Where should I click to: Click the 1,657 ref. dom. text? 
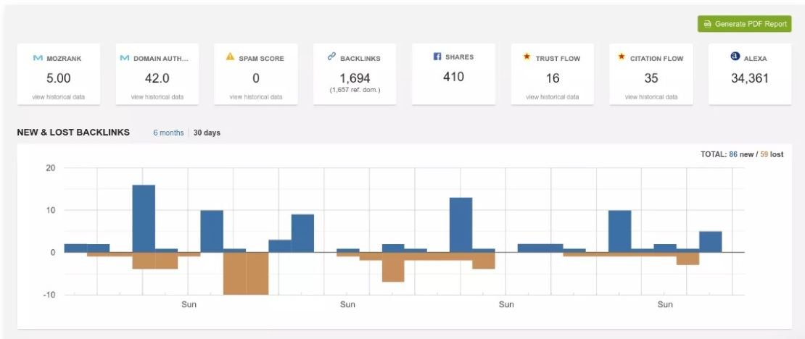pyautogui.click(x=355, y=91)
